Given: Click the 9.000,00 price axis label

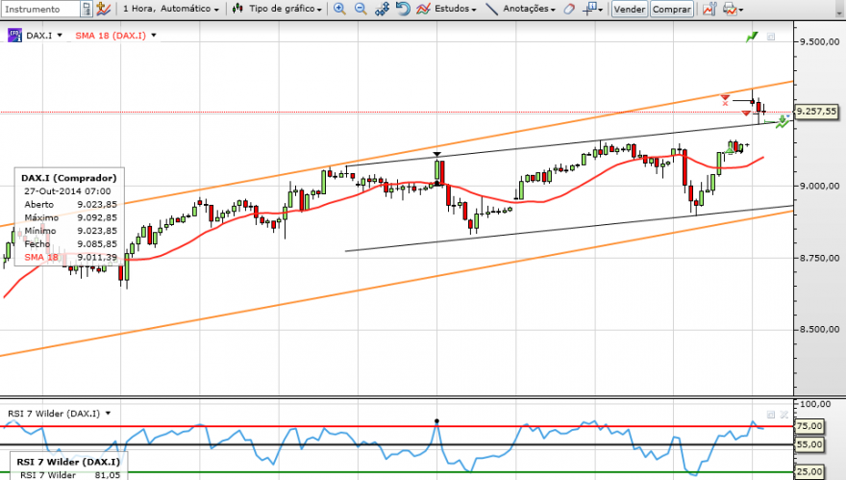Looking at the screenshot, I should (x=819, y=186).
